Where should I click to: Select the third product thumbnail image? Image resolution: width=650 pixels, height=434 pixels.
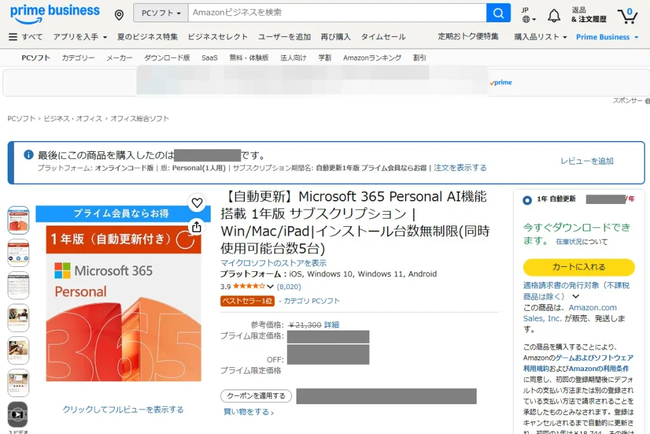tap(18, 285)
